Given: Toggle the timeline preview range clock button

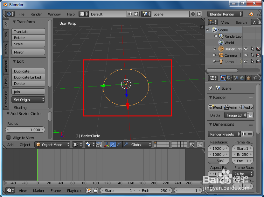Looking at the screenshot, I should 88,191.
